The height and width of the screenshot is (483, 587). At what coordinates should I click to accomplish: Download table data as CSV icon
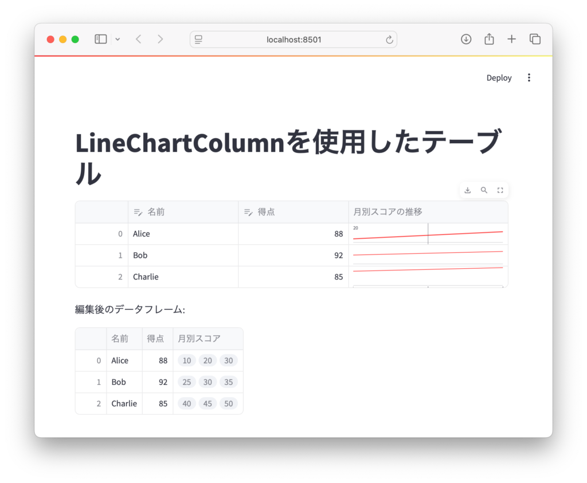pyautogui.click(x=468, y=190)
